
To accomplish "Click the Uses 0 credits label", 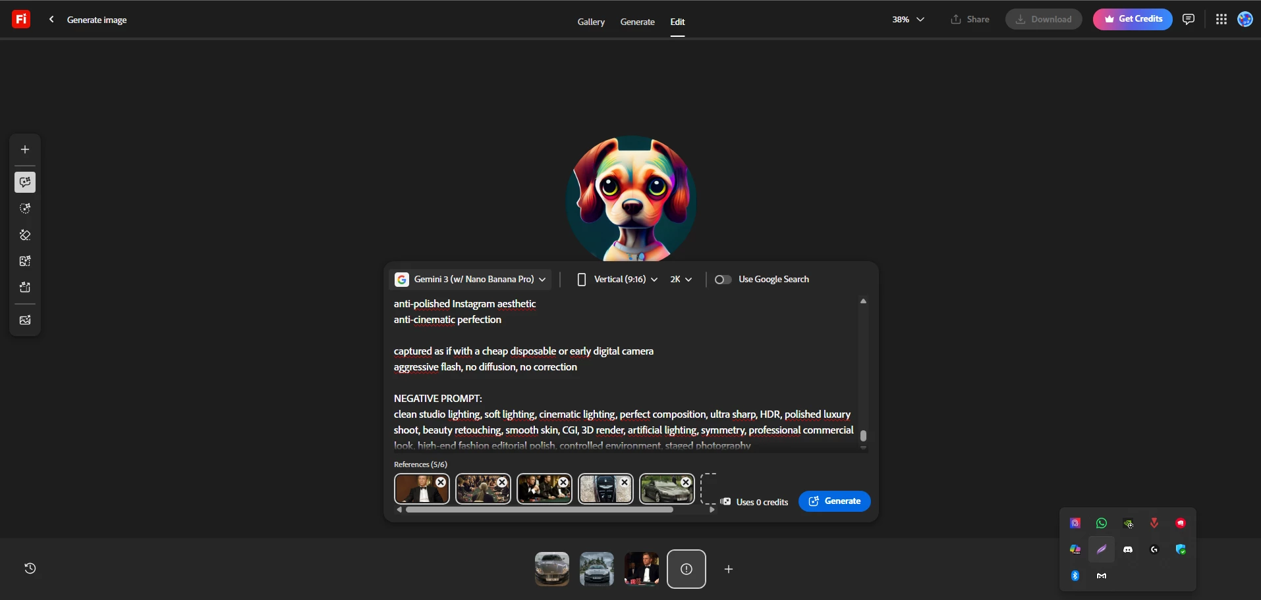I will pos(762,502).
